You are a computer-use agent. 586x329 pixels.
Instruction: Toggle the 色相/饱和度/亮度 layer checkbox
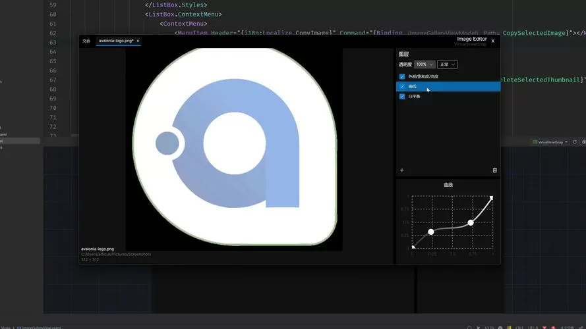(x=402, y=76)
